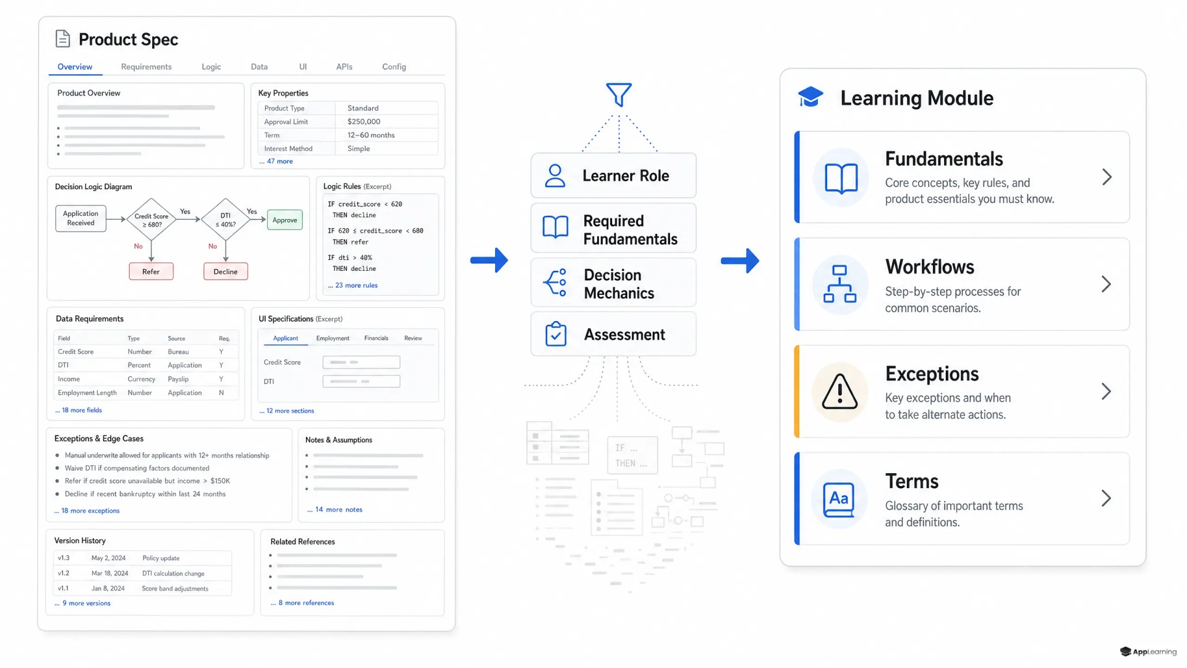Click the 'Simple' Interest Method value
The height and width of the screenshot is (668, 1187).
[359, 149]
